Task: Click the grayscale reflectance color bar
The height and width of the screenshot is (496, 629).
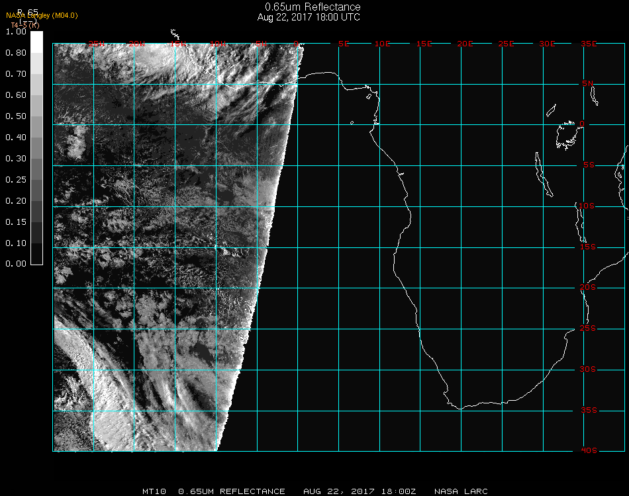Action: (x=36, y=148)
